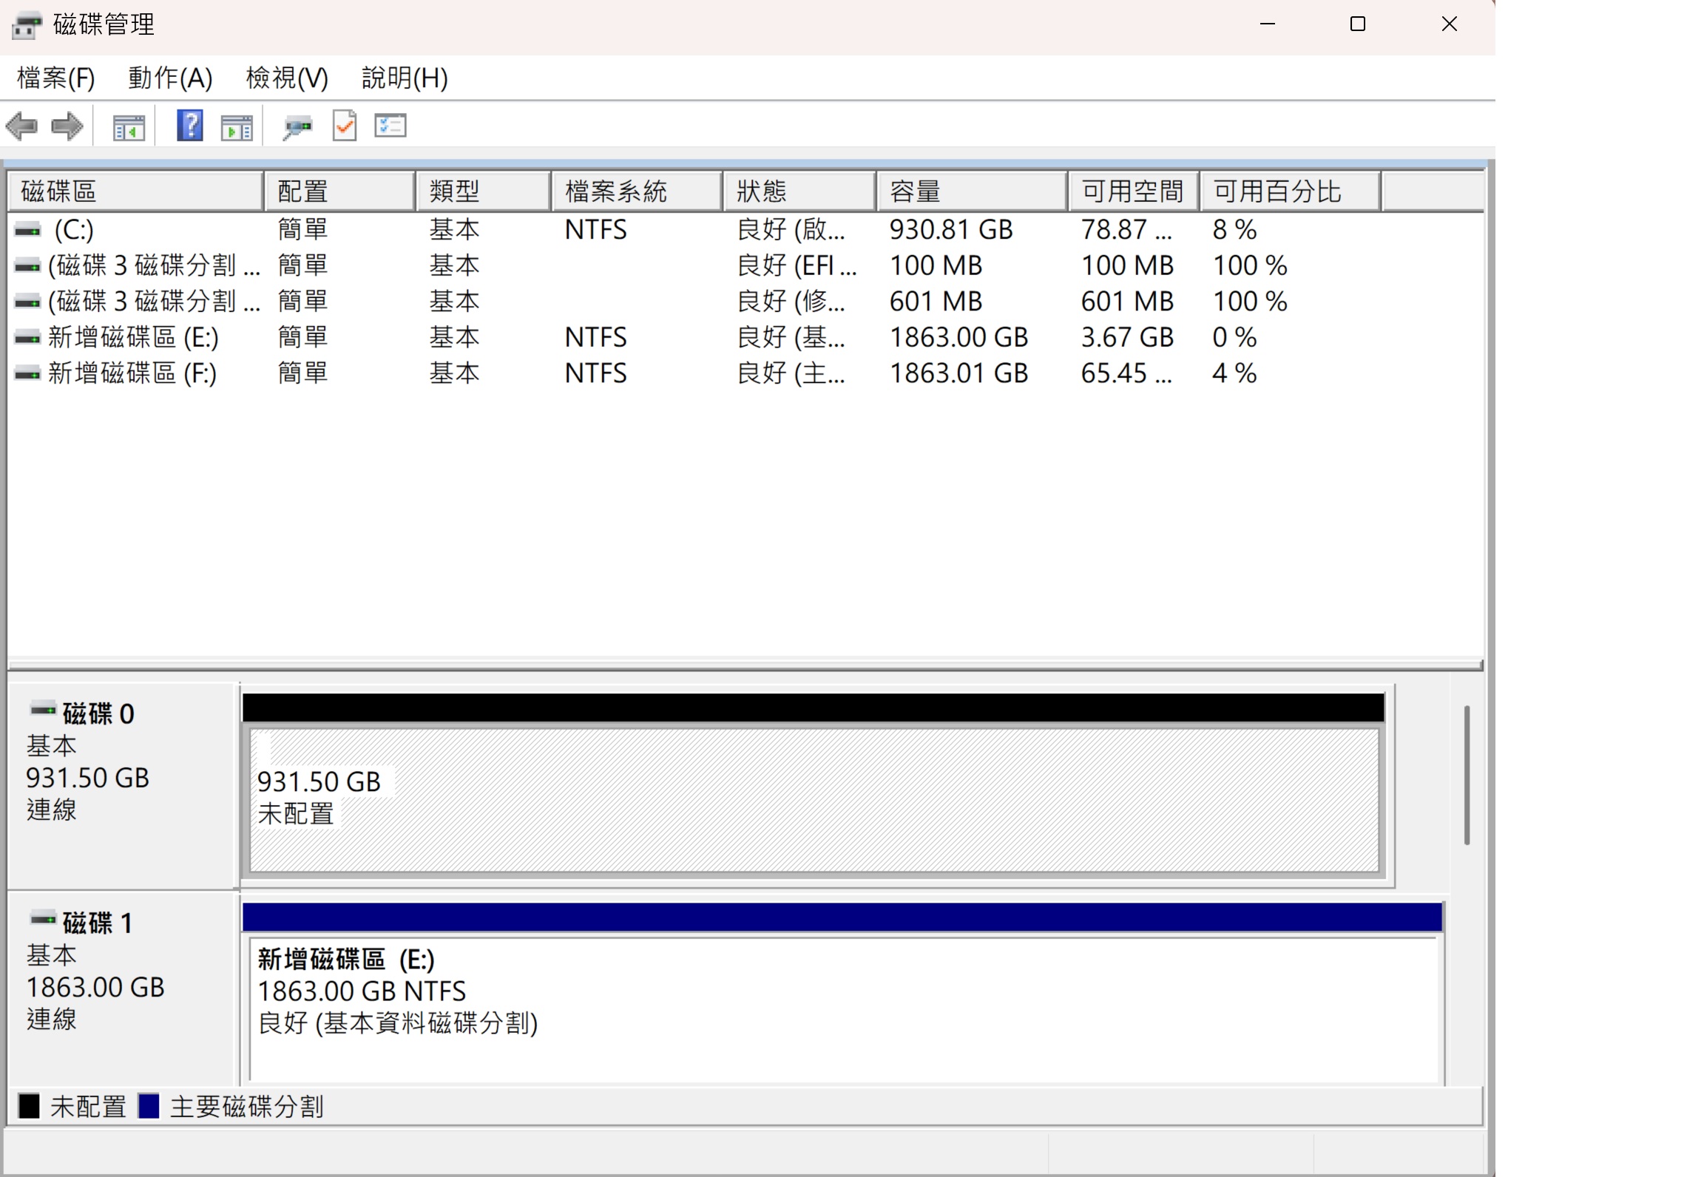
Task: Toggle the show/hide action pane icon
Action: point(237,127)
